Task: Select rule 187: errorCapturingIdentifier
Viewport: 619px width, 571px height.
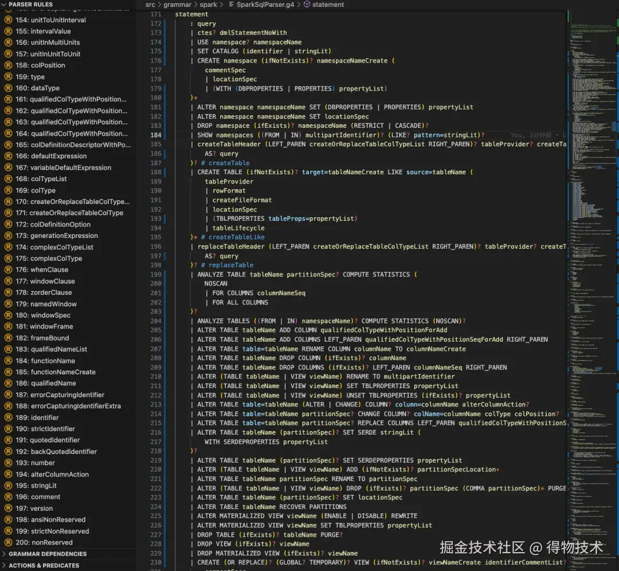Action: coord(60,395)
